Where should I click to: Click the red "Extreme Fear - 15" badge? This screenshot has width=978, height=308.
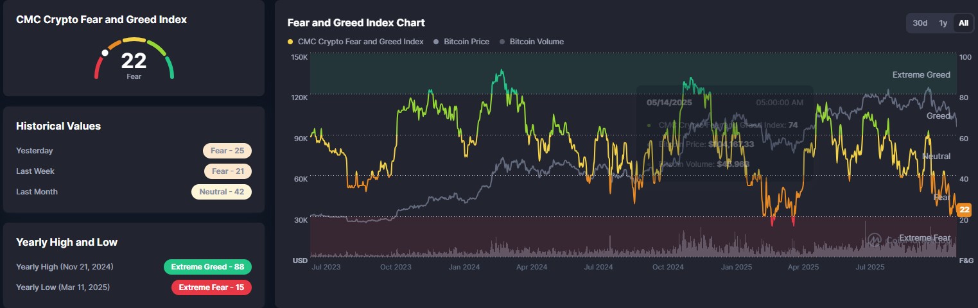tap(211, 287)
